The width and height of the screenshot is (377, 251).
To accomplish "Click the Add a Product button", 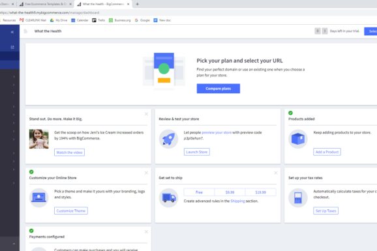I will click(x=327, y=152).
